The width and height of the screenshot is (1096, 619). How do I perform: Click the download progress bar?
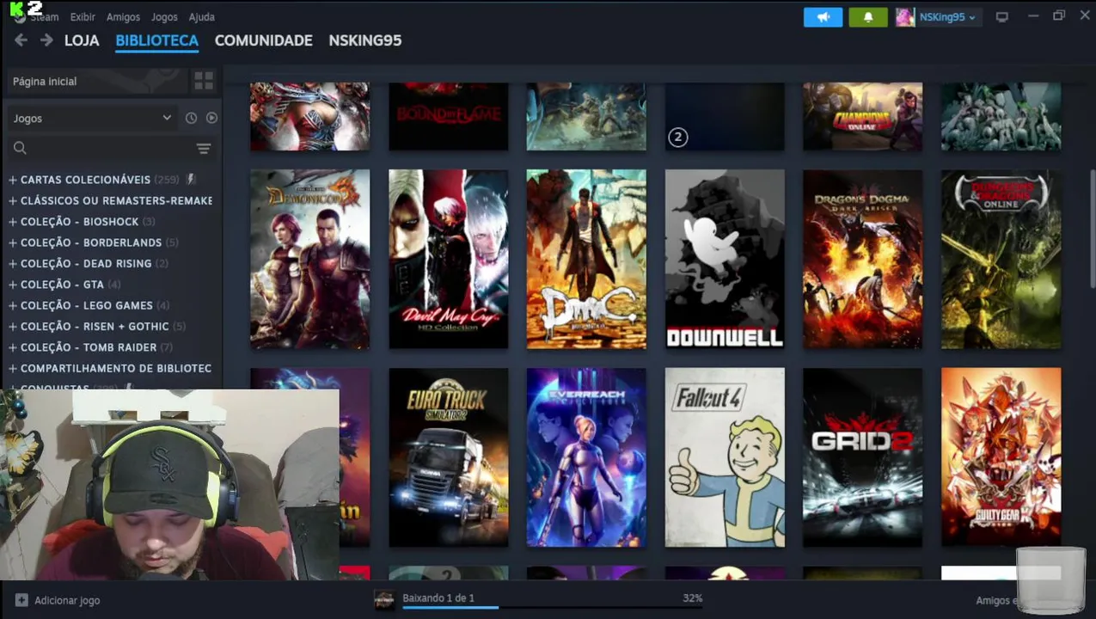tap(552, 608)
